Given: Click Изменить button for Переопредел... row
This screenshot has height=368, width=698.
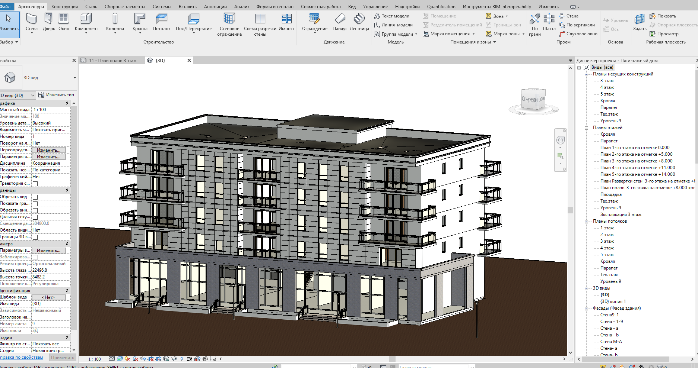Looking at the screenshot, I should [48, 150].
